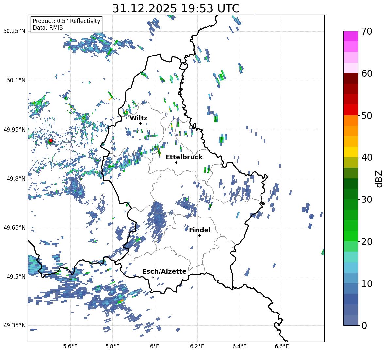The image size is (387, 353).
Task: Click the orange colorbar swatch just above 50
Action: pyautogui.click(x=350, y=120)
